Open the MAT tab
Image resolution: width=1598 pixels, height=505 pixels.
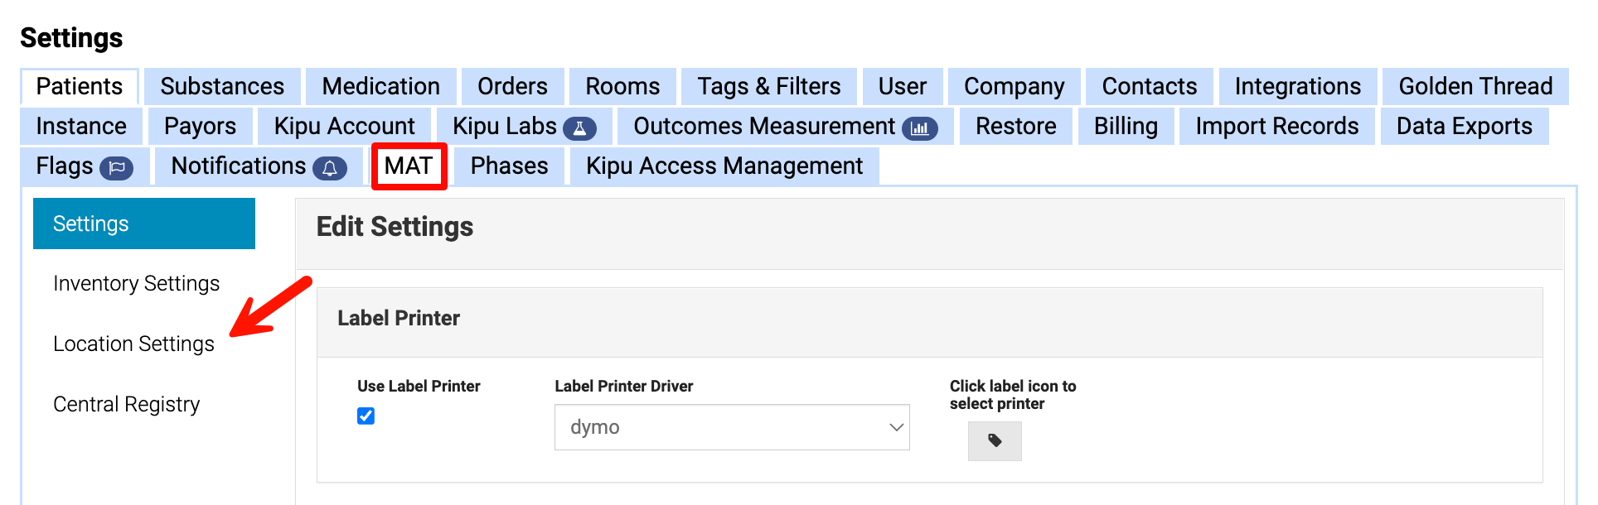[x=409, y=166]
